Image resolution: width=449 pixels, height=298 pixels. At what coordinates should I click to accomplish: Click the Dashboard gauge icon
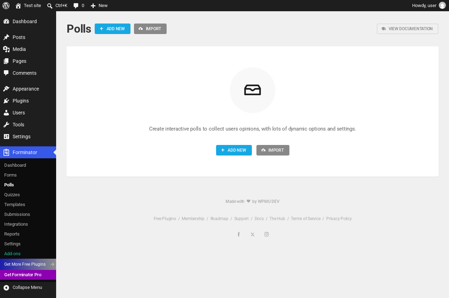point(6,21)
